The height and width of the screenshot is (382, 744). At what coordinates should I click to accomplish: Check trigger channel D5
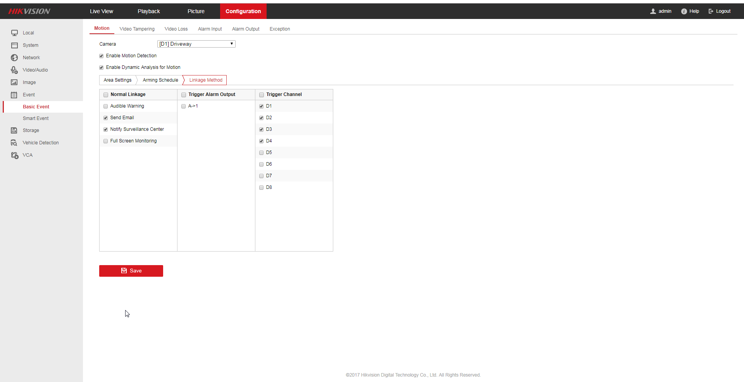(x=262, y=152)
